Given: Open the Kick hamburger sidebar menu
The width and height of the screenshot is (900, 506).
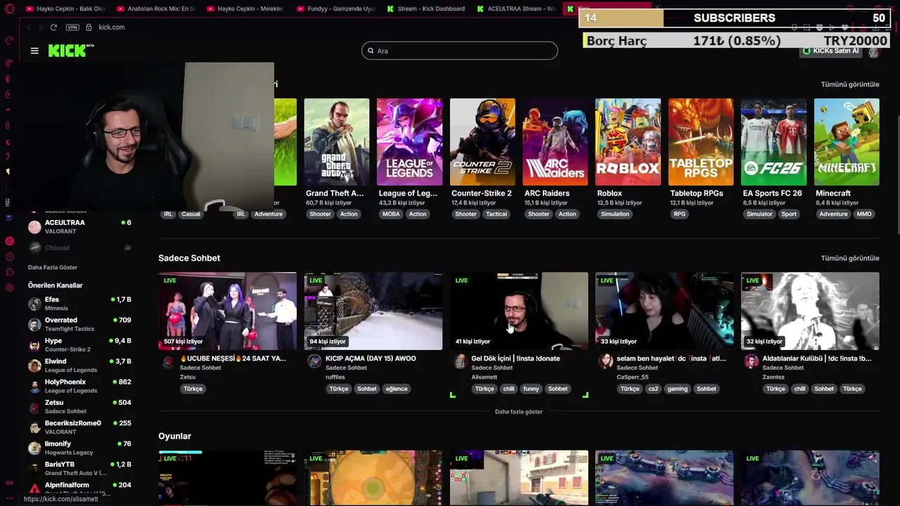Looking at the screenshot, I should tap(34, 51).
